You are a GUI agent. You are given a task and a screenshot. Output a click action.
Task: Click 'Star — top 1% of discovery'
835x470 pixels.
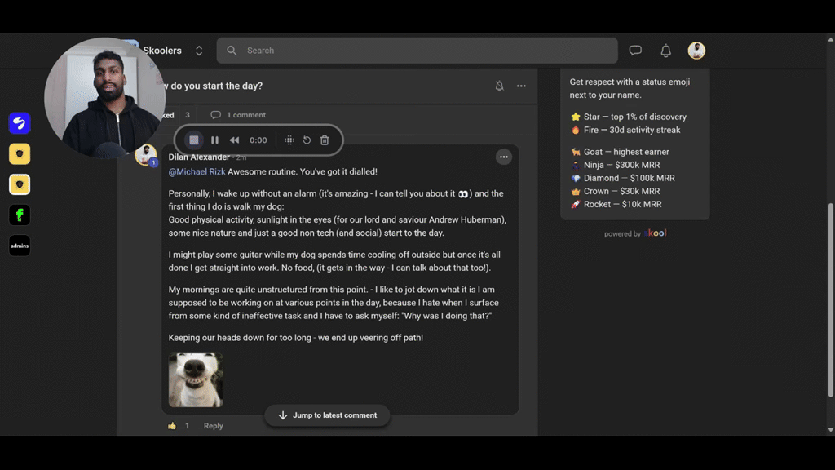click(629, 117)
